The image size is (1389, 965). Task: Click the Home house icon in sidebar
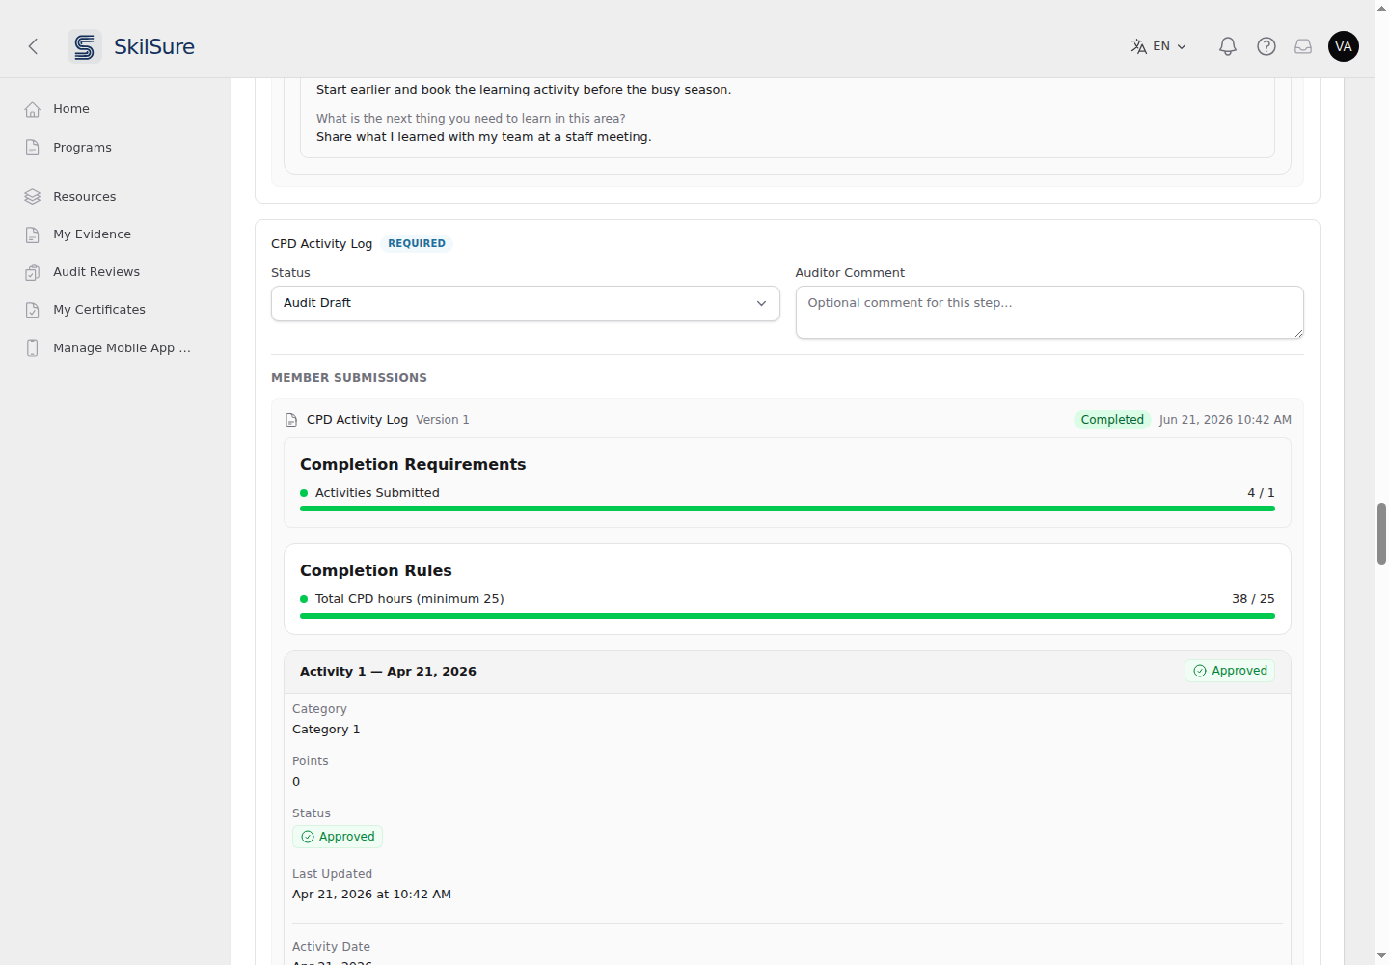tap(33, 109)
